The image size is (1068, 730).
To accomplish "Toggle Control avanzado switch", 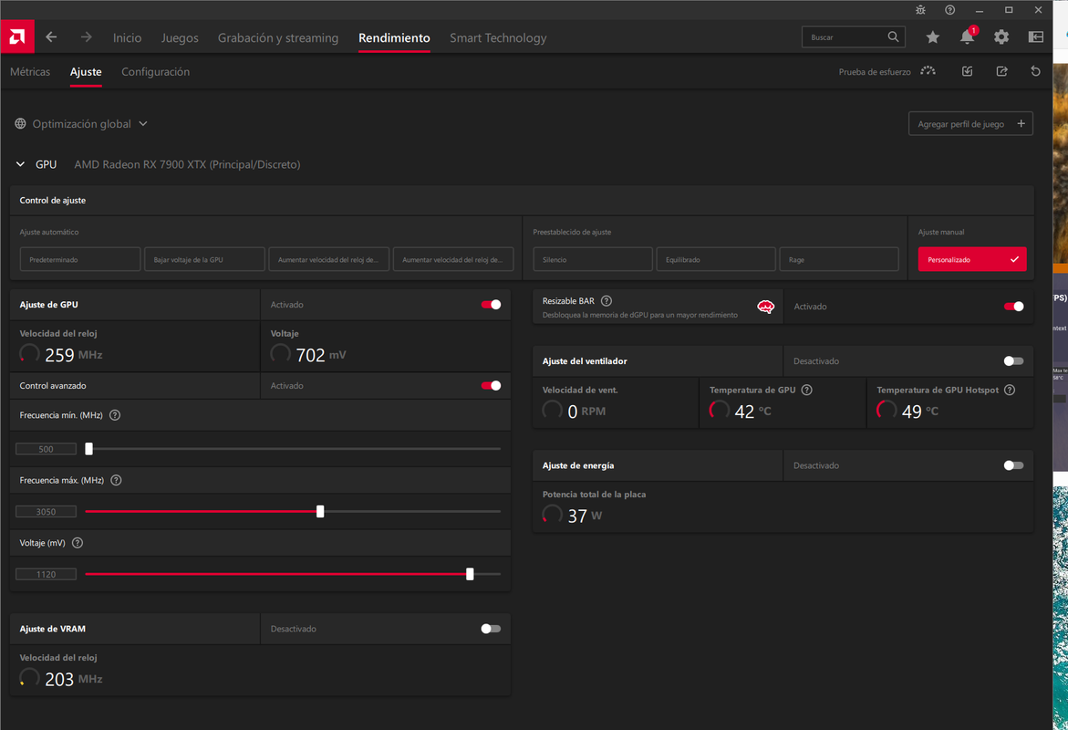I will [491, 386].
